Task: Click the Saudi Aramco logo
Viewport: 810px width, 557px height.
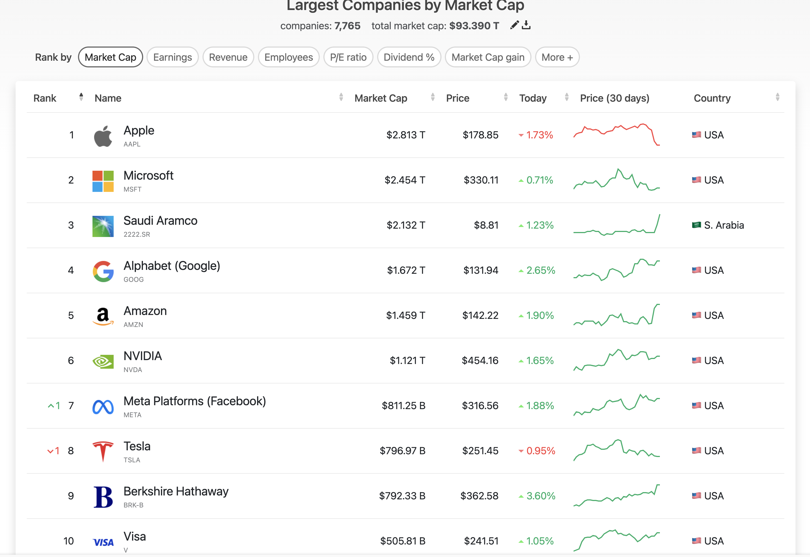Action: pos(103,226)
